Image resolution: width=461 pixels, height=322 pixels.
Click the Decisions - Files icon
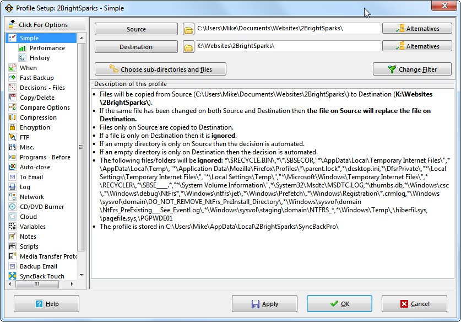coord(12,88)
